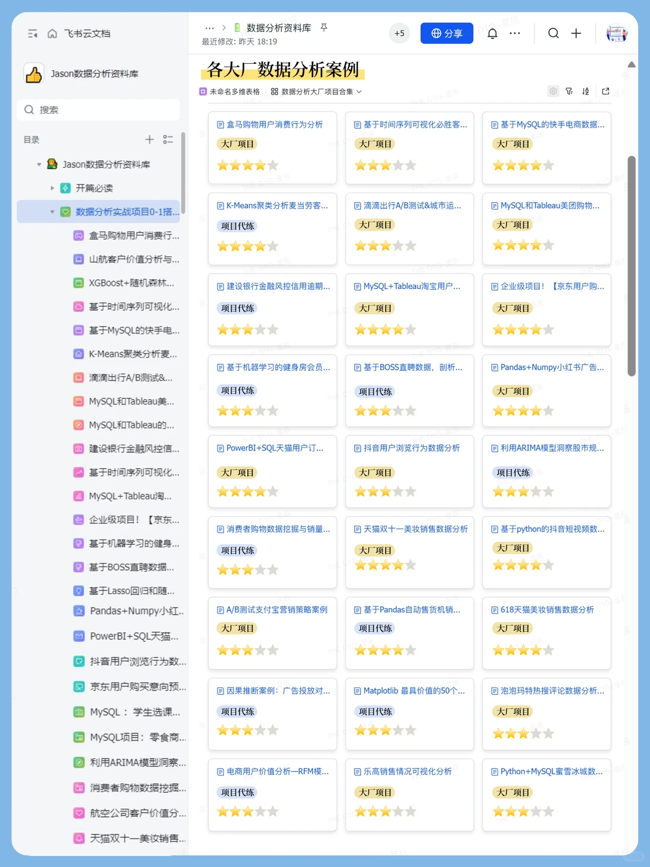Viewport: 650px width, 867px height.
Task: Open 山航客户价值分析与 in the sidebar
Action: coord(126,259)
